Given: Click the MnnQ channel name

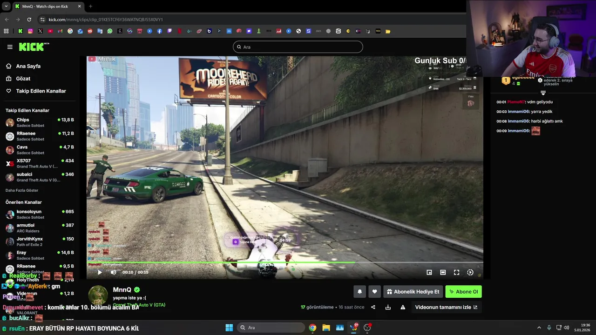Looking at the screenshot, I should [122, 289].
